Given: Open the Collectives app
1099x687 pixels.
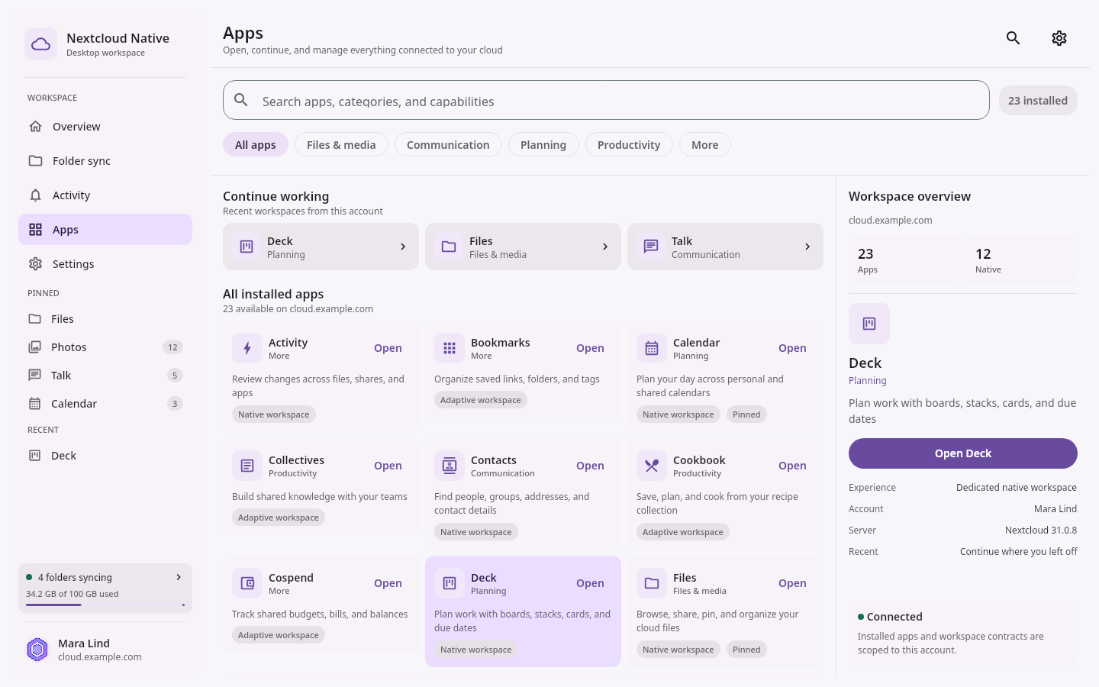Looking at the screenshot, I should click(x=388, y=466).
